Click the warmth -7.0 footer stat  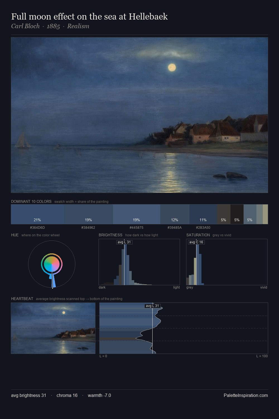tap(99, 395)
